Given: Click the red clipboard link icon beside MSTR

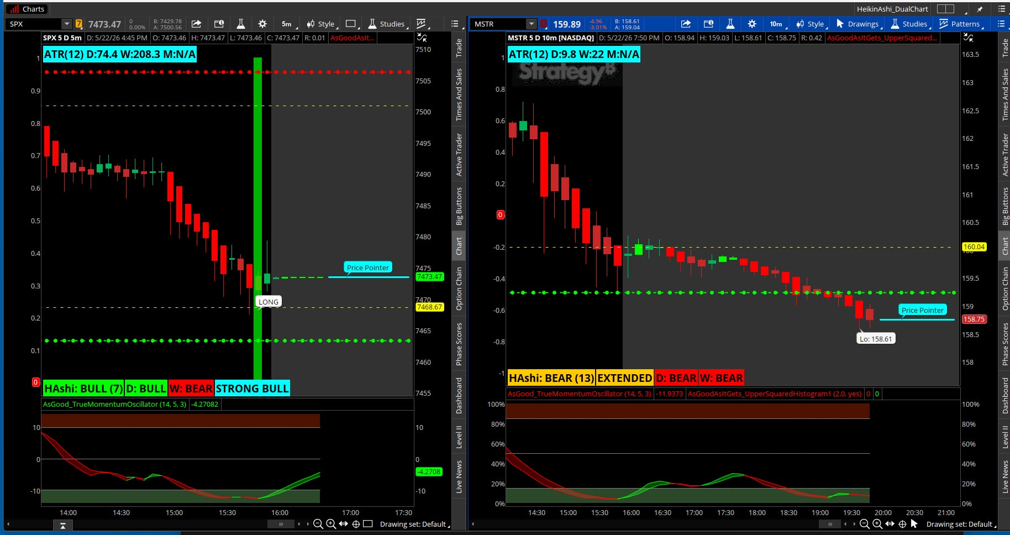Looking at the screenshot, I should [544, 24].
